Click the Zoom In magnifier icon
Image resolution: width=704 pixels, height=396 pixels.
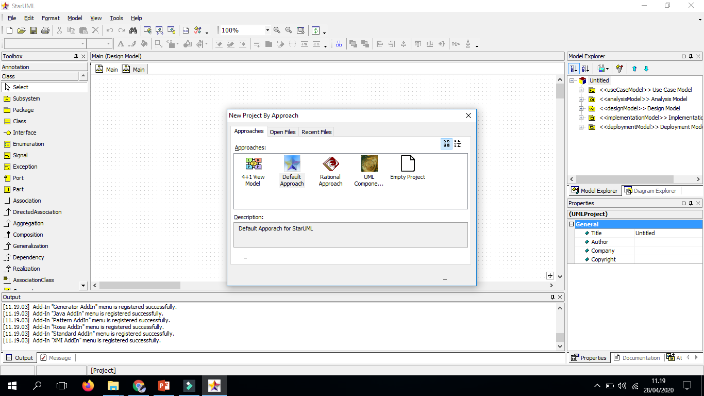277,30
